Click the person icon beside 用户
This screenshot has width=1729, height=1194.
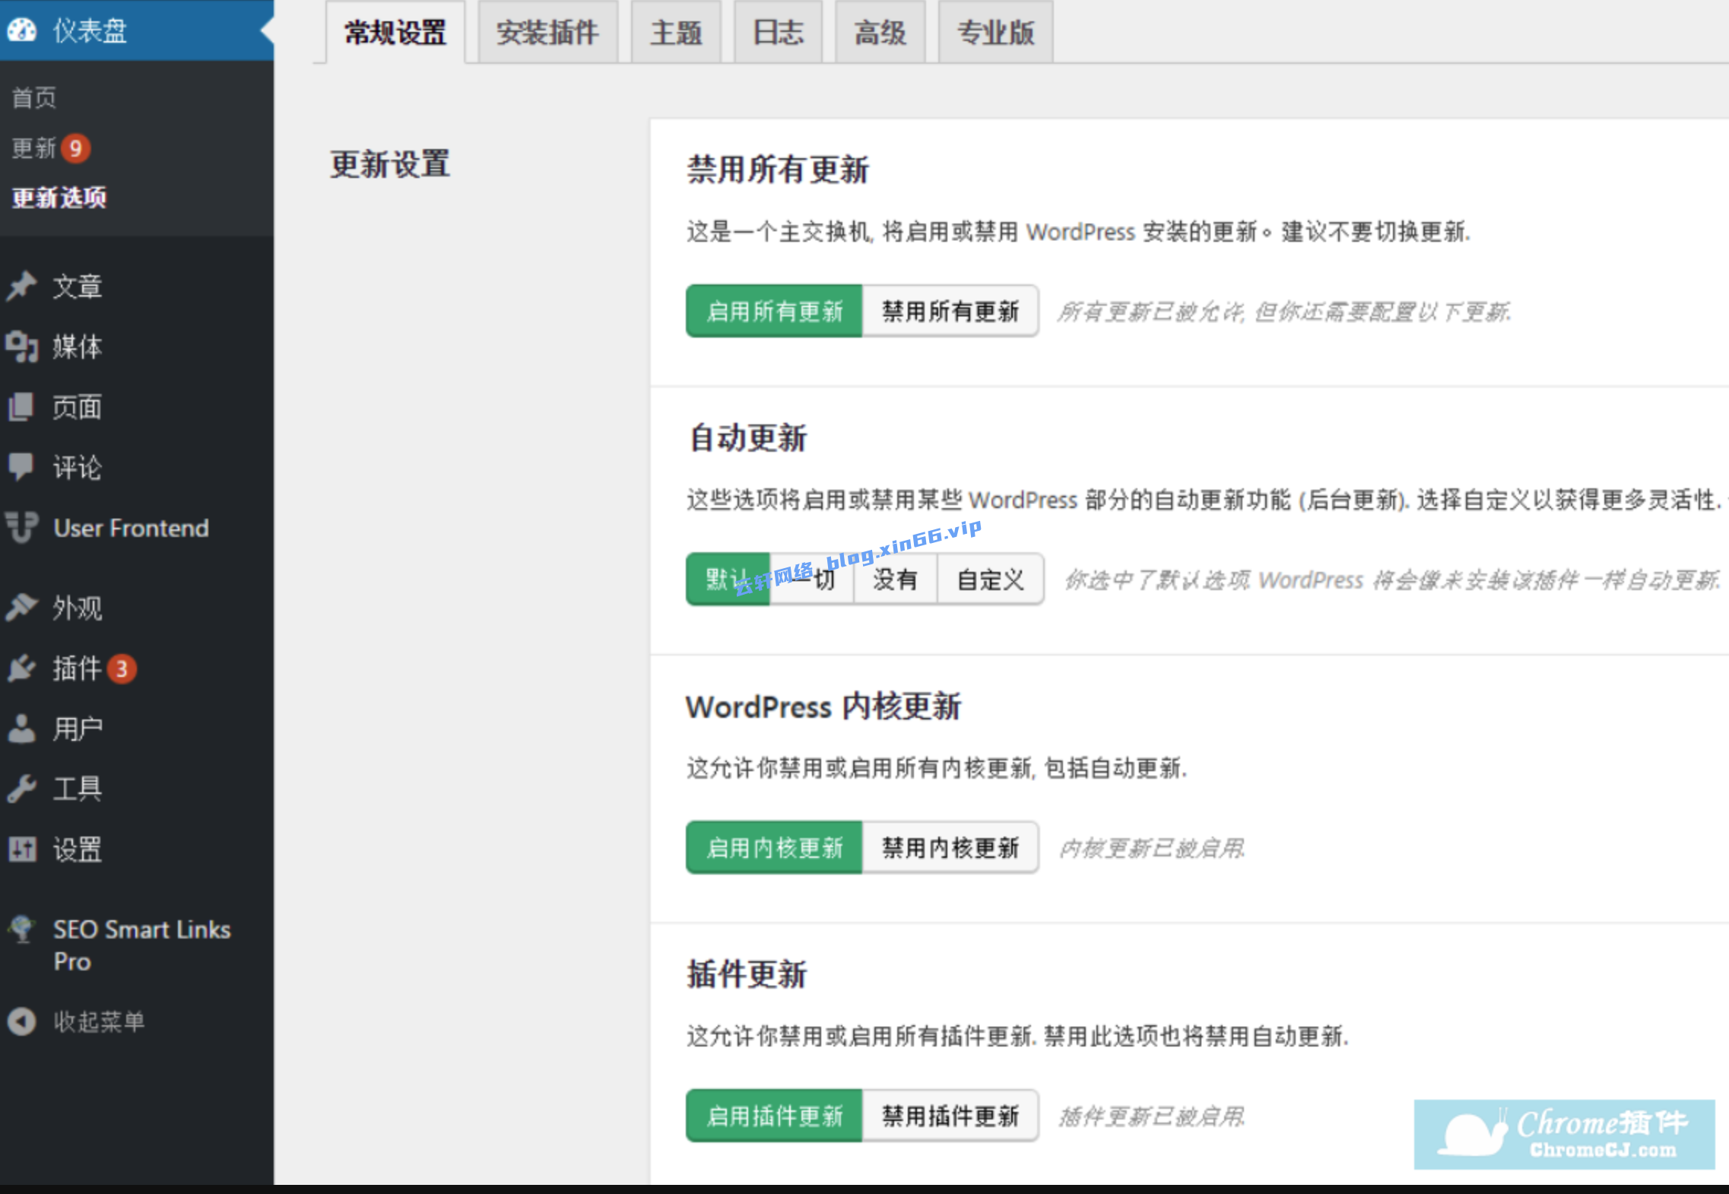click(21, 729)
